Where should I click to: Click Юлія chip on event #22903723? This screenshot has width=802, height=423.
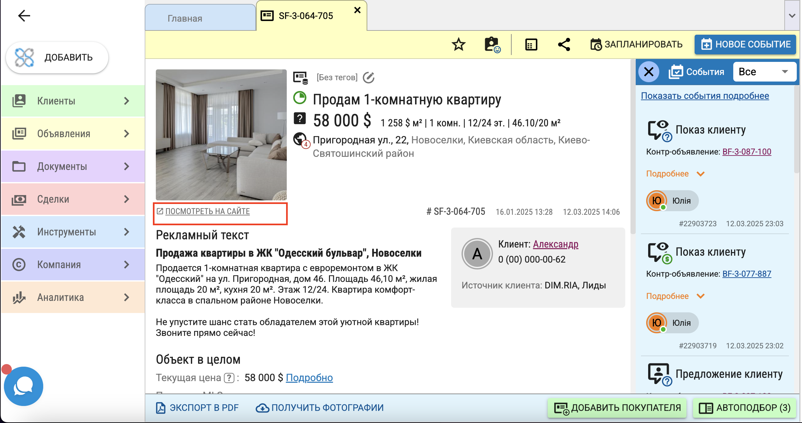coord(672,200)
